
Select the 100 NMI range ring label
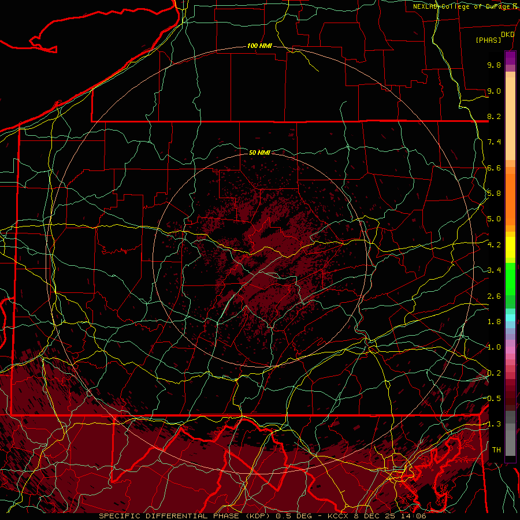pyautogui.click(x=259, y=46)
